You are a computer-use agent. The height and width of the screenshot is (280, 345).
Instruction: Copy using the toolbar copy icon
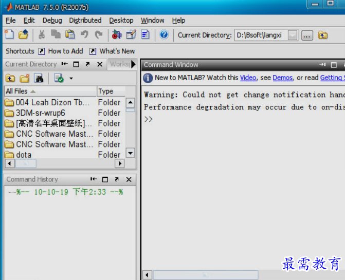click(56, 34)
